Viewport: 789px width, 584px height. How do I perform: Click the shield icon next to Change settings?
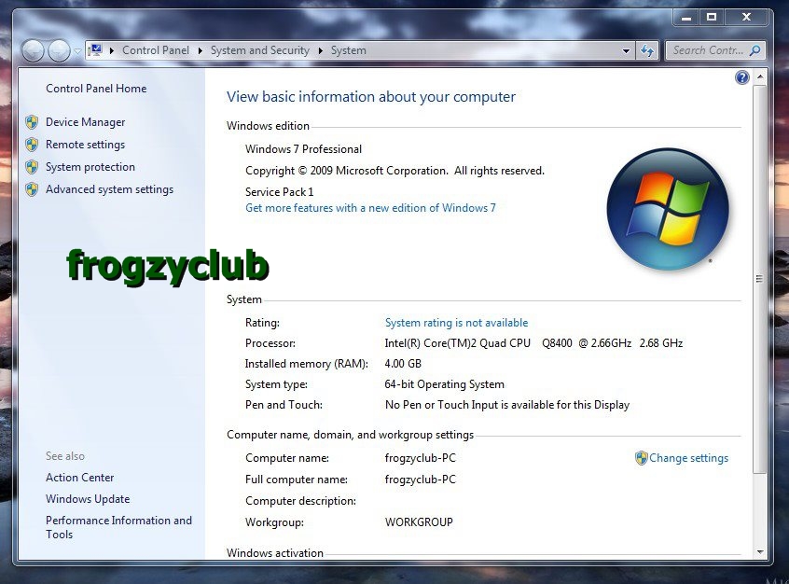[x=641, y=458]
